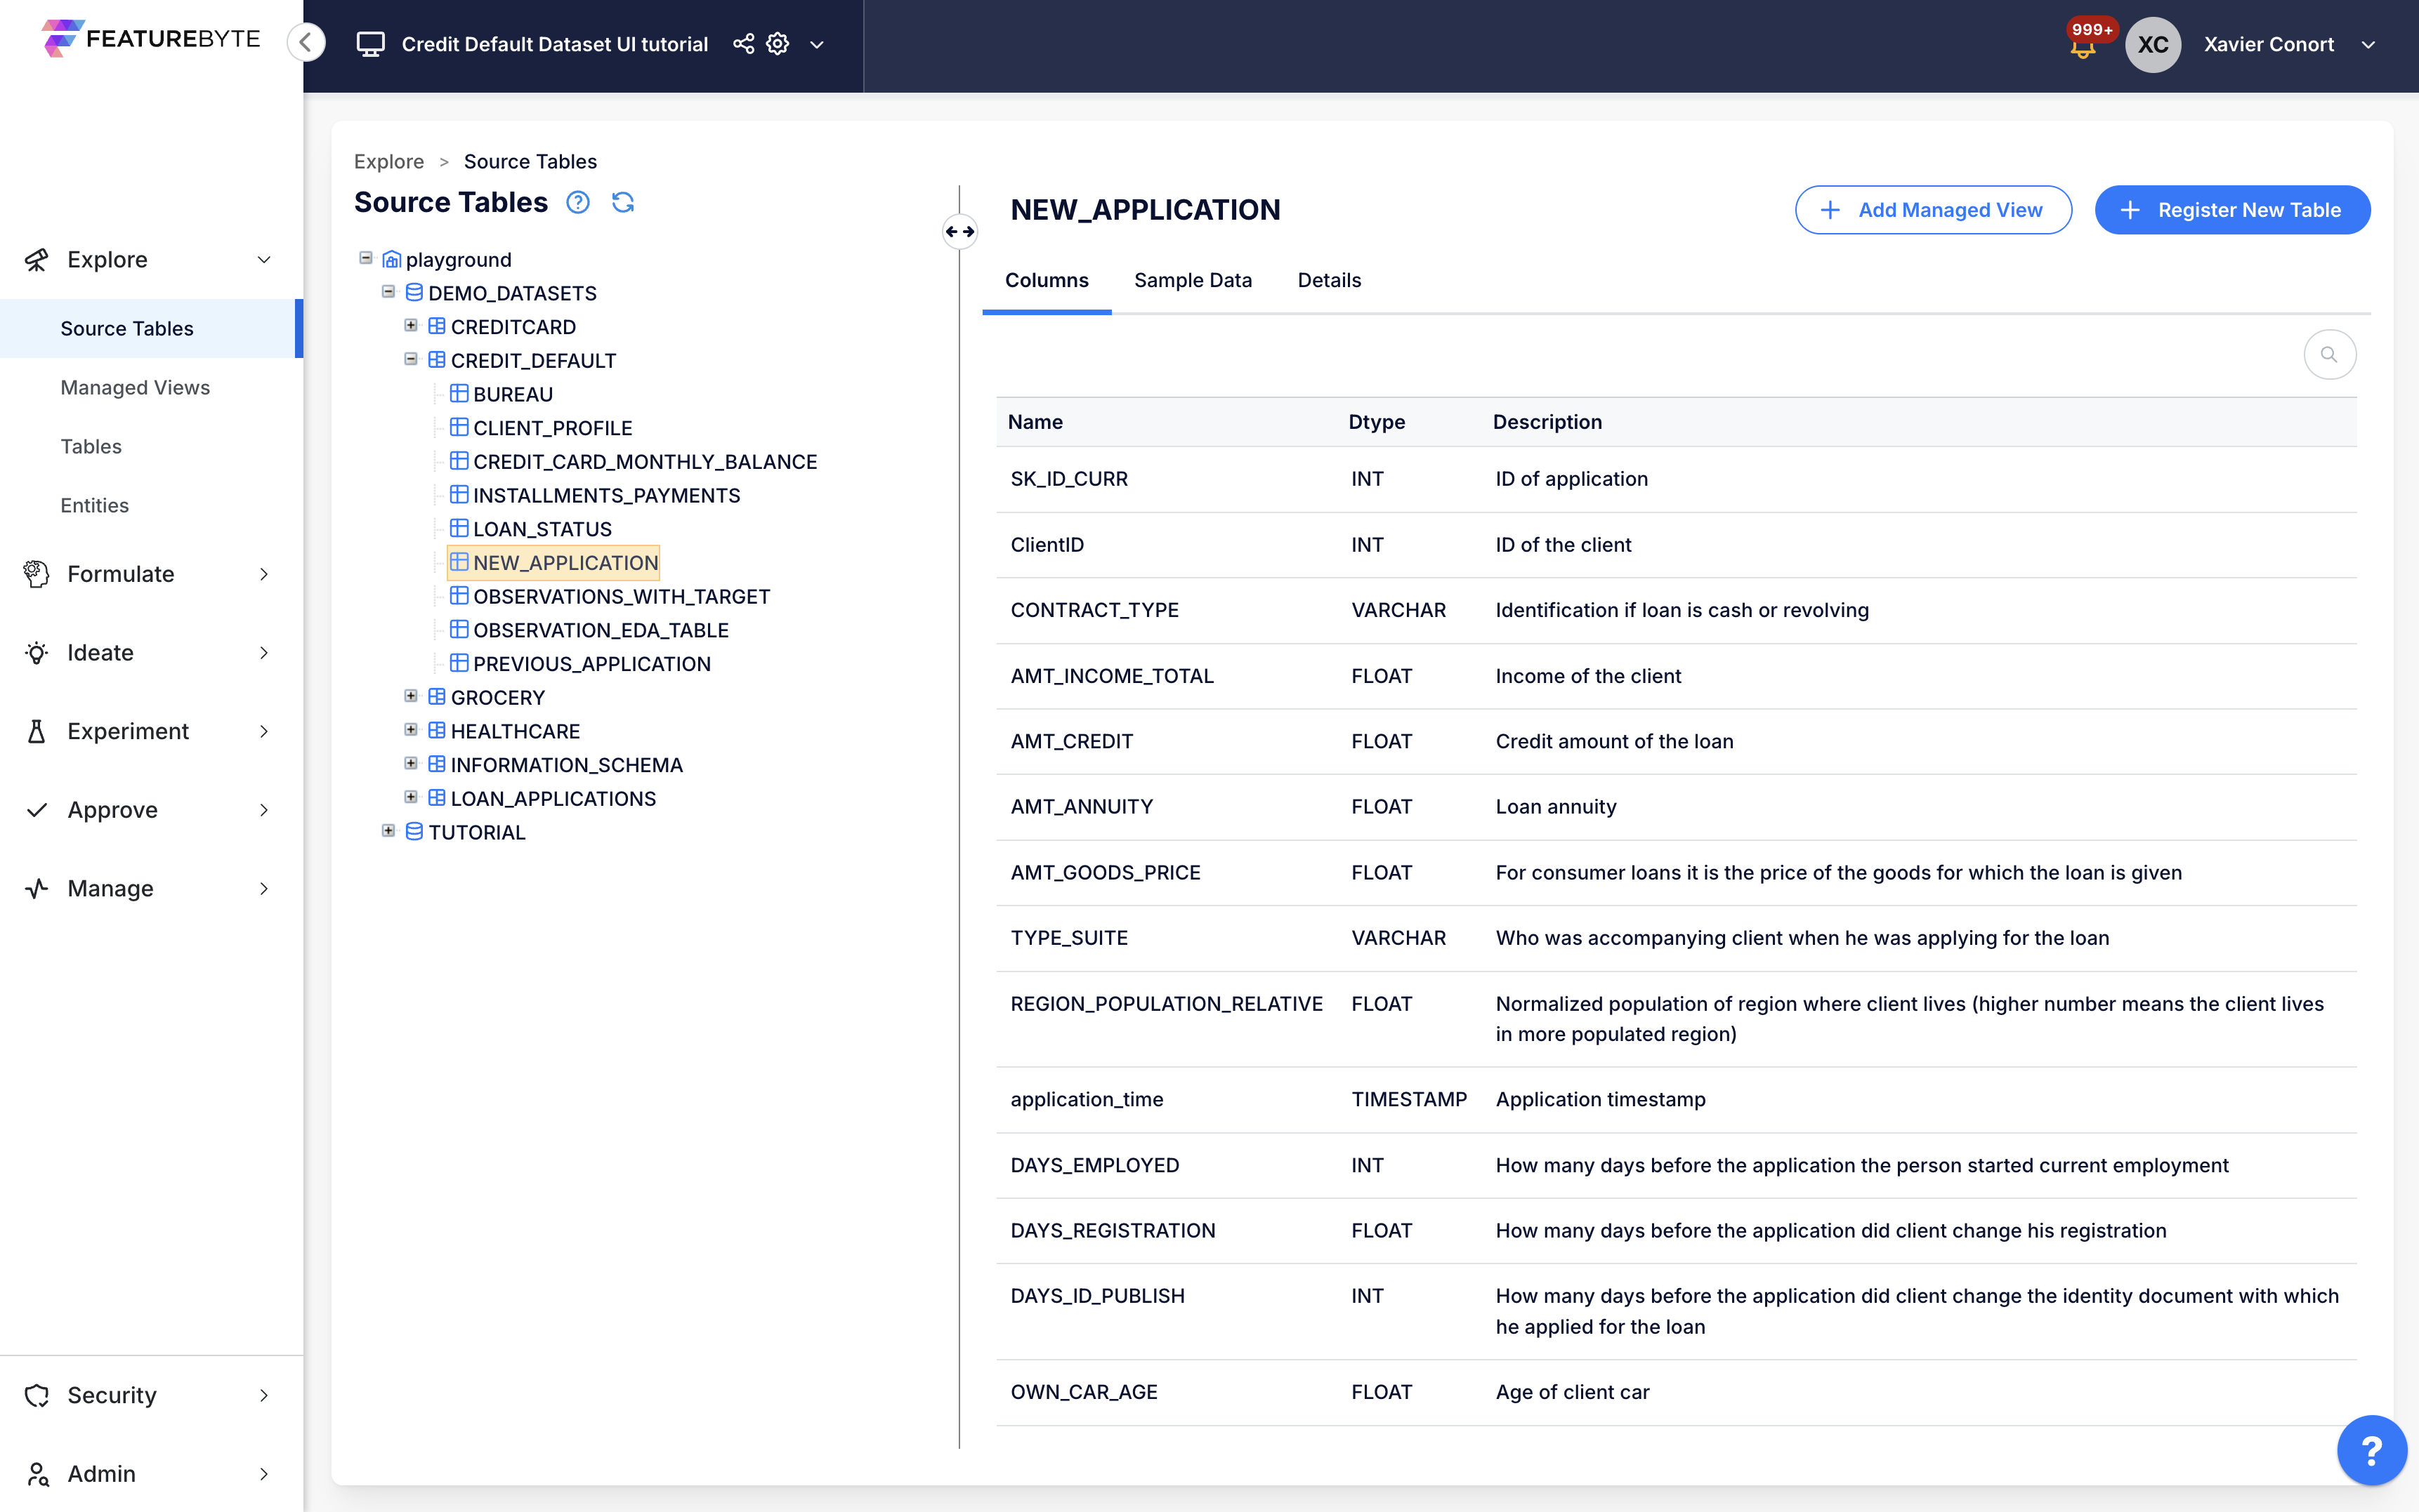Open the catalog dropdown chevron in top bar

(816, 45)
